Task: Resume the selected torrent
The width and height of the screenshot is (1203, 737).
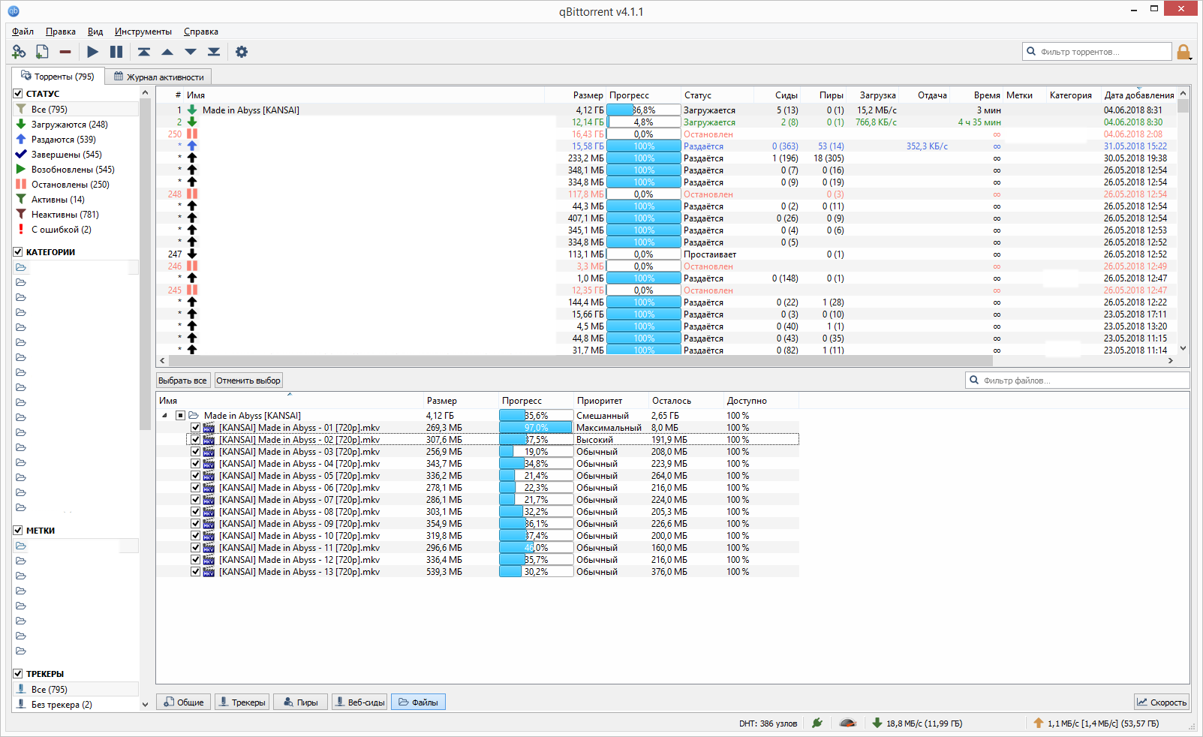Action: 92,51
